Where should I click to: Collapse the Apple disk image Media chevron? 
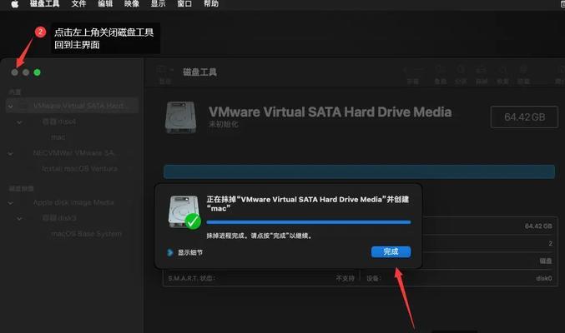point(11,203)
